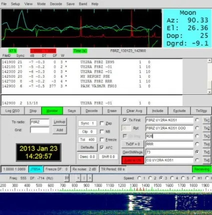This screenshot has height=215, width=212.
Task: Open the Decode menu
Action: pos(56,4)
